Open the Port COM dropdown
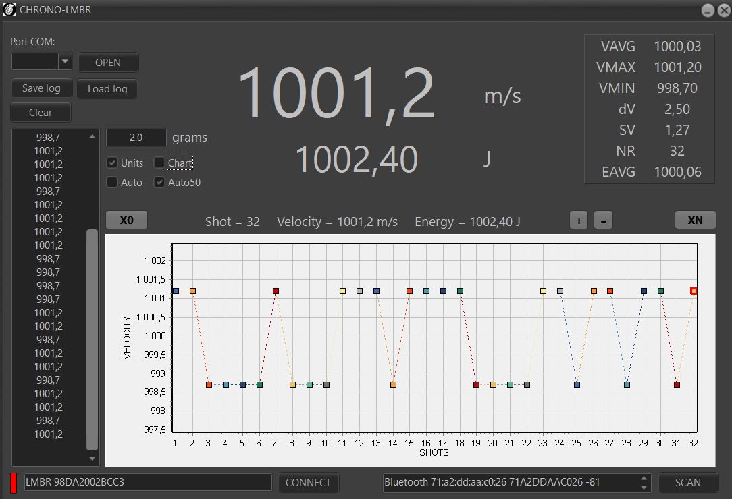 [x=65, y=62]
